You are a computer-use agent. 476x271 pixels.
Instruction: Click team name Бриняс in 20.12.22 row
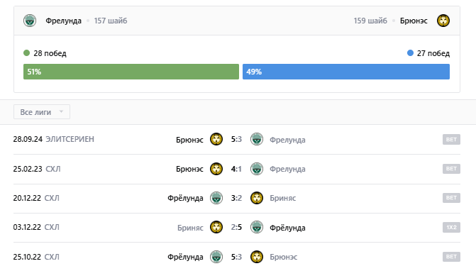(x=282, y=198)
